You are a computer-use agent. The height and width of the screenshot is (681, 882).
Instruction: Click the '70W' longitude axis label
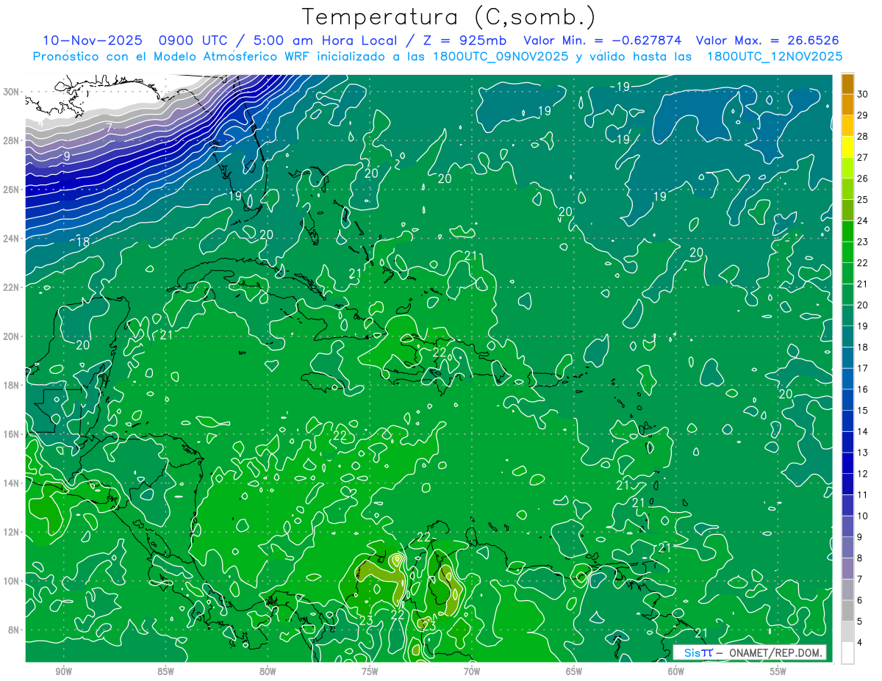[472, 671]
